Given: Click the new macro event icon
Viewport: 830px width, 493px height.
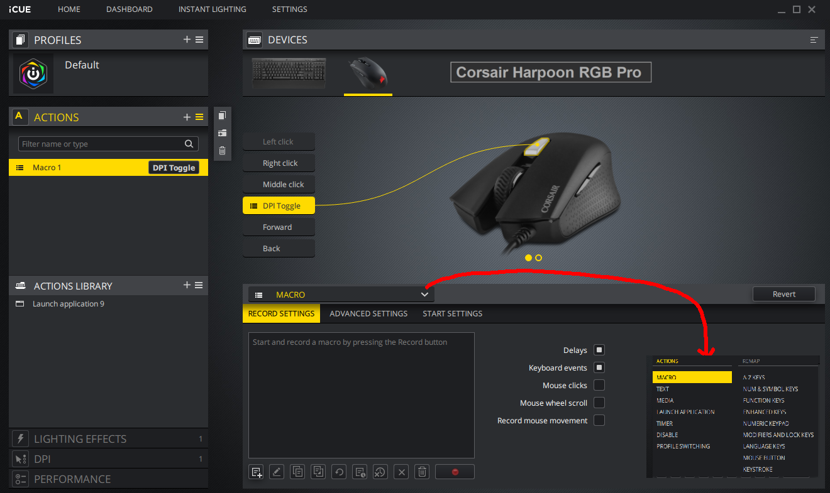Looking at the screenshot, I should [x=257, y=472].
